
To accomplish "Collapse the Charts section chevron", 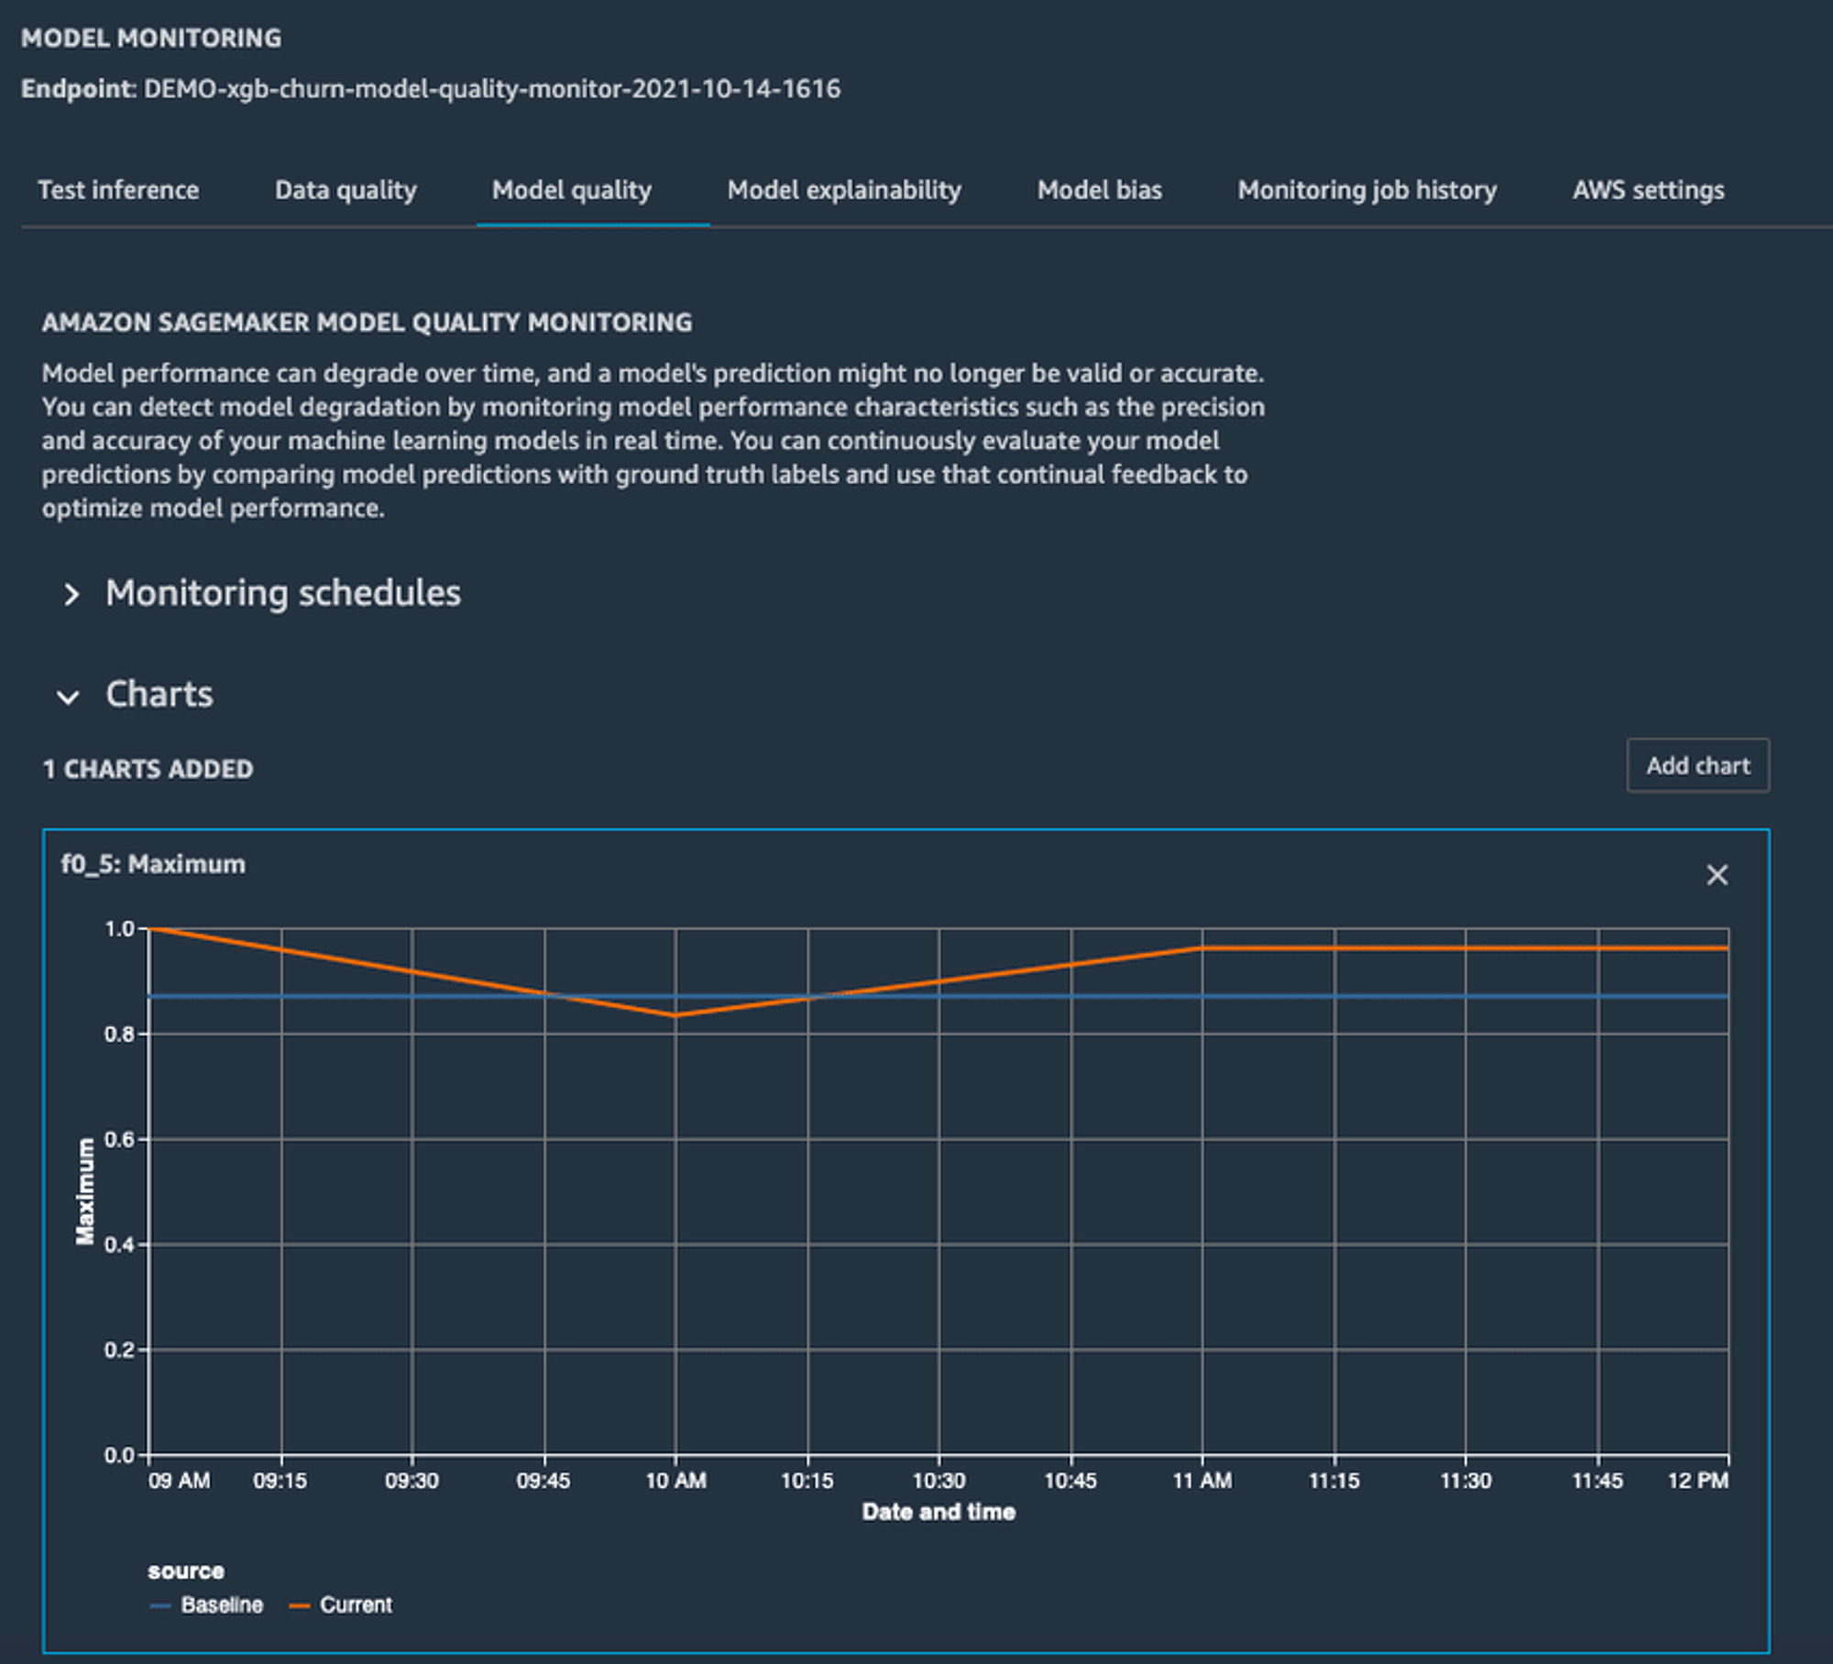I will tap(68, 696).
